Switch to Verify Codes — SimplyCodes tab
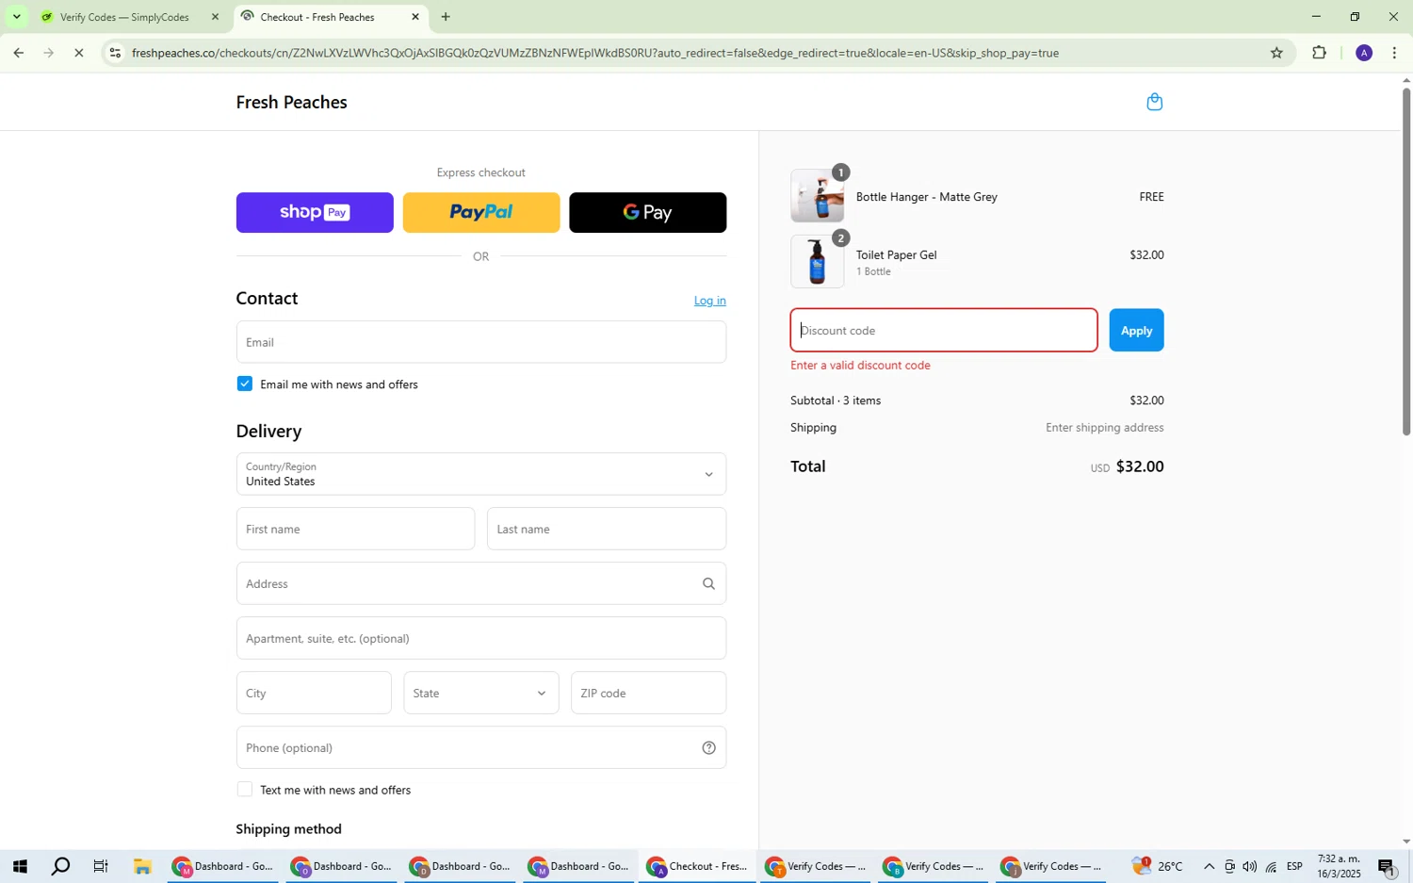The width and height of the screenshot is (1413, 883). (124, 17)
